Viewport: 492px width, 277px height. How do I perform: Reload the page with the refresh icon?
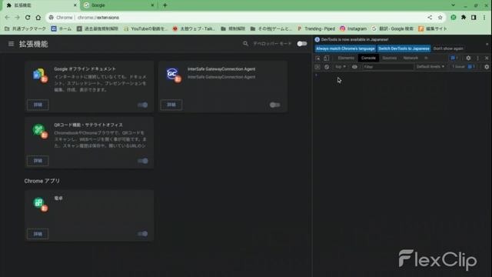(x=28, y=18)
